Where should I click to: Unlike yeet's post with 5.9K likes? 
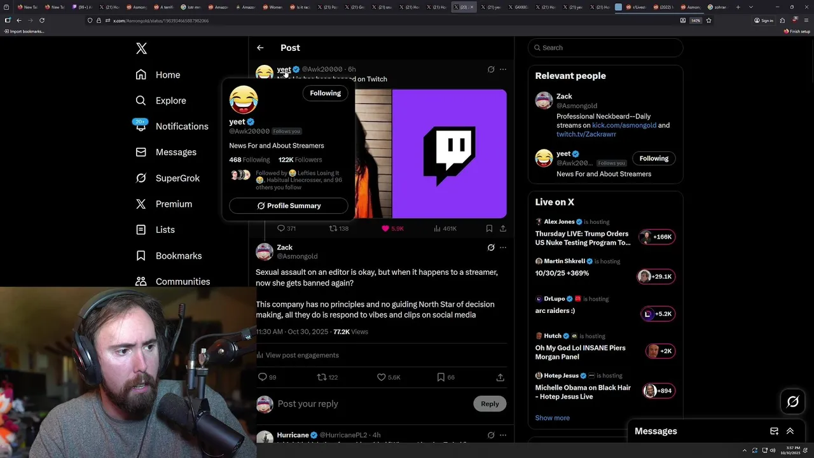(x=392, y=228)
